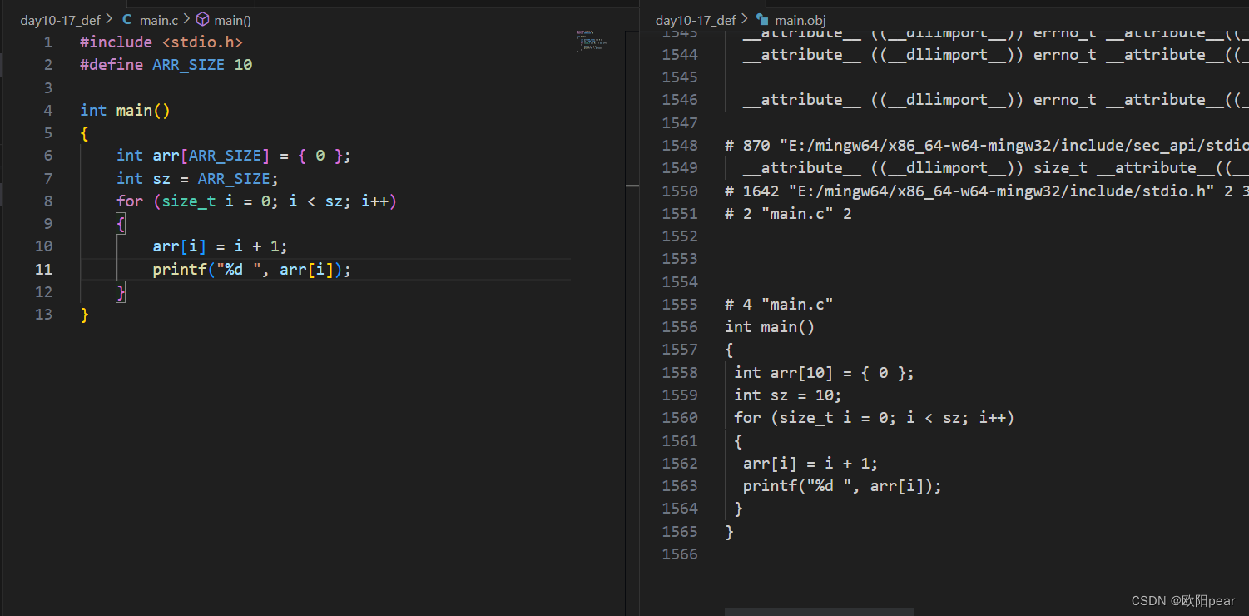1249x616 pixels.
Task: Click line number 1 in main.c gutter
Action: [x=47, y=42]
